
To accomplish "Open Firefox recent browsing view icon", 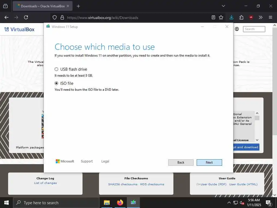I will [x=5, y=6].
